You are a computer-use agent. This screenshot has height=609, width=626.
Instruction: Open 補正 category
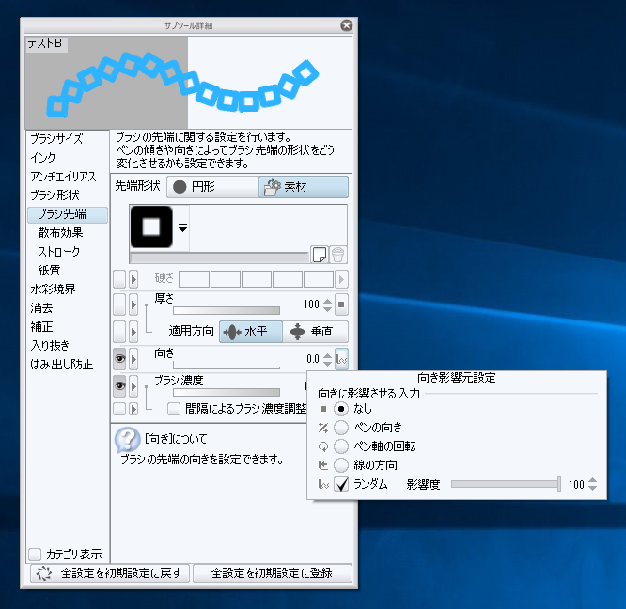pos(42,327)
